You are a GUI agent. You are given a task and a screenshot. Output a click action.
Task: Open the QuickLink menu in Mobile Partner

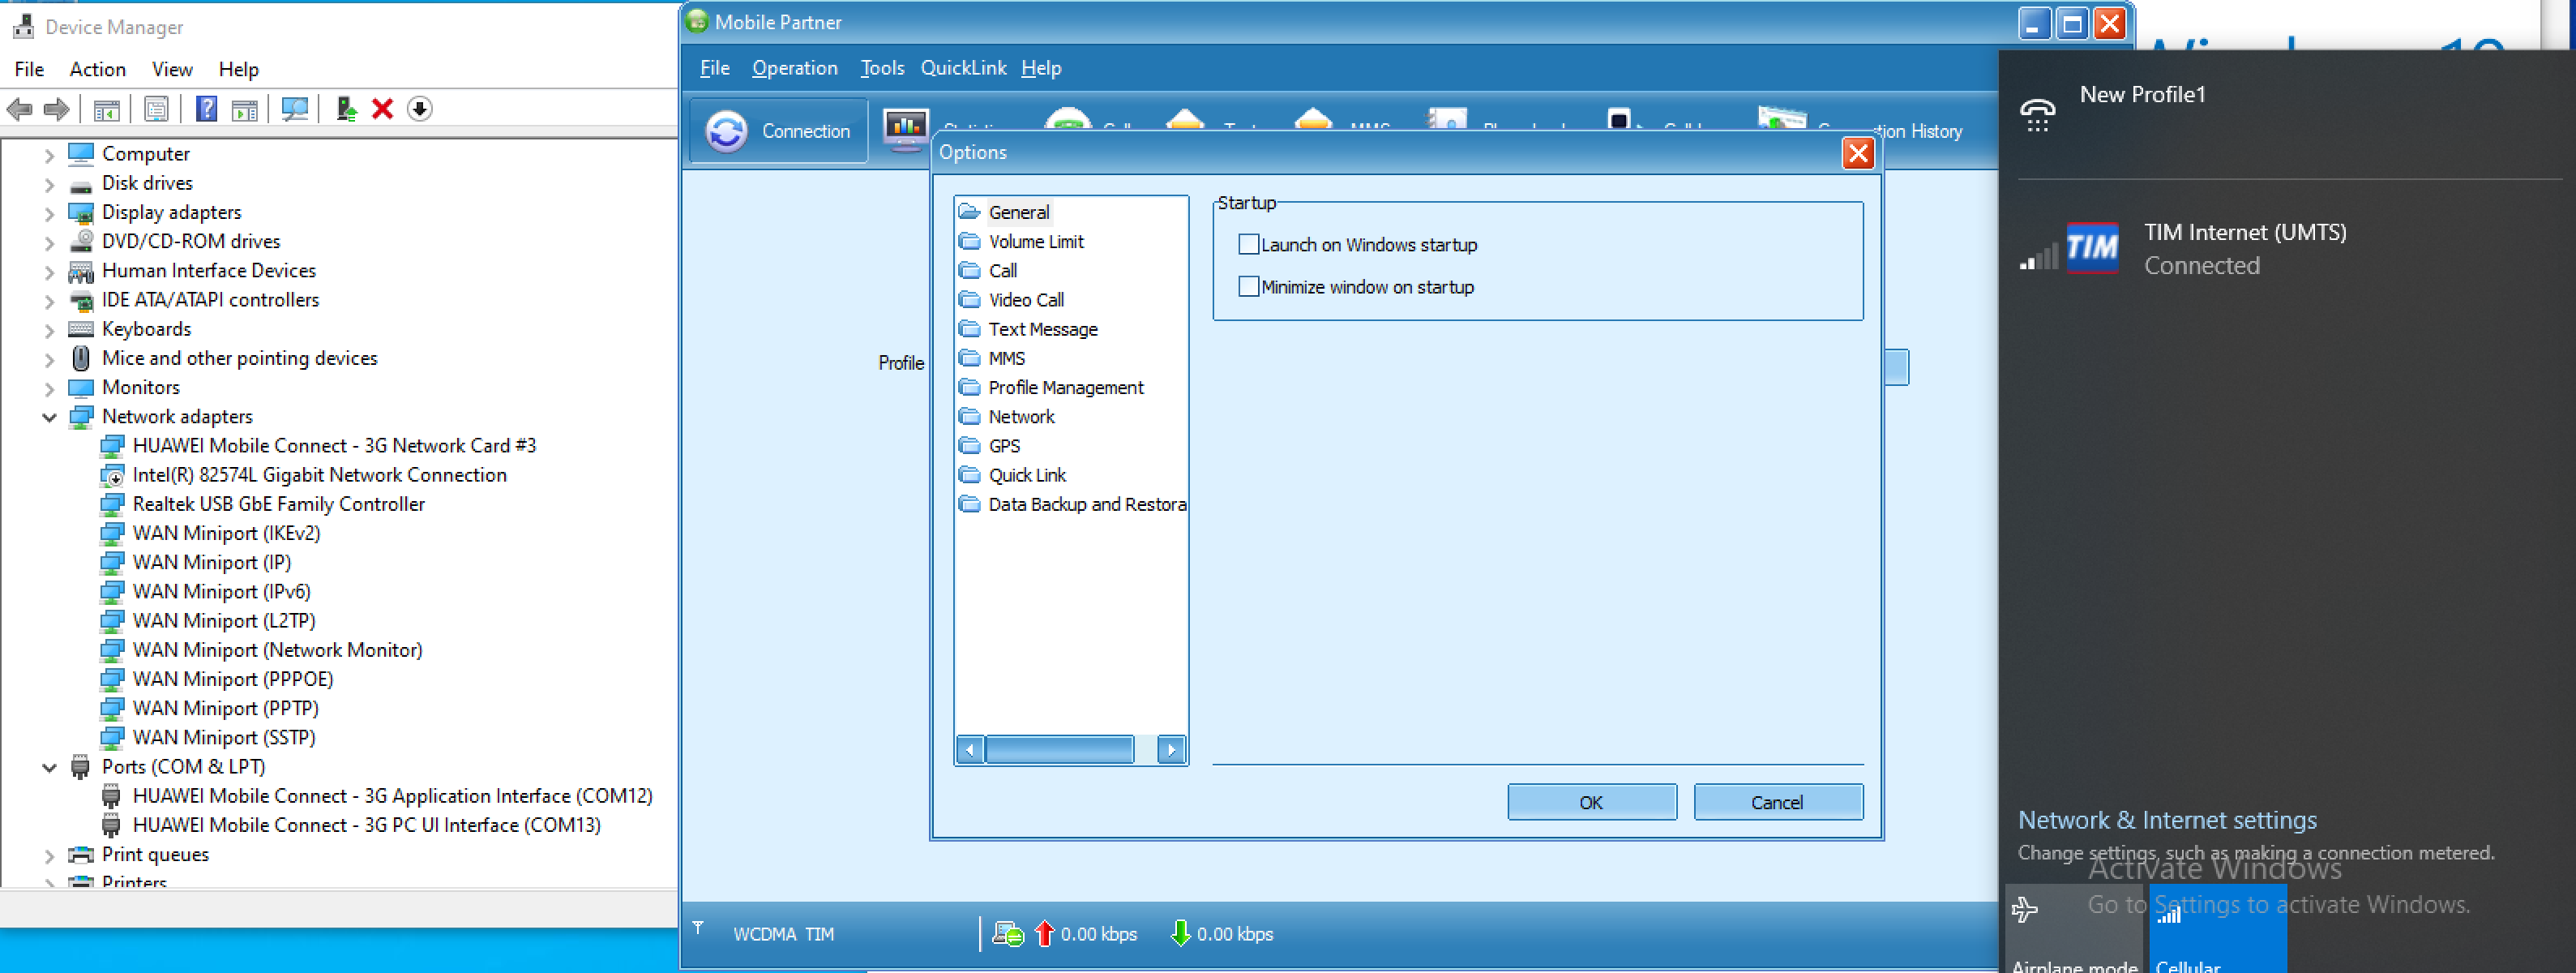point(964,68)
